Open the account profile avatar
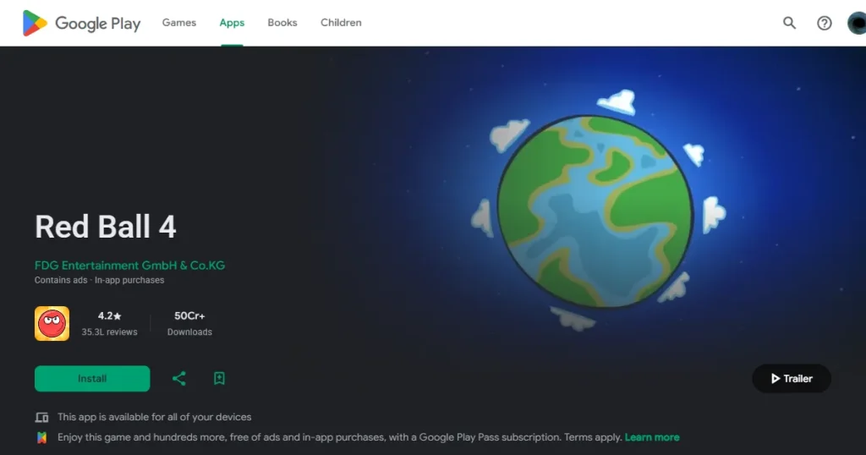The image size is (866, 455). click(857, 23)
